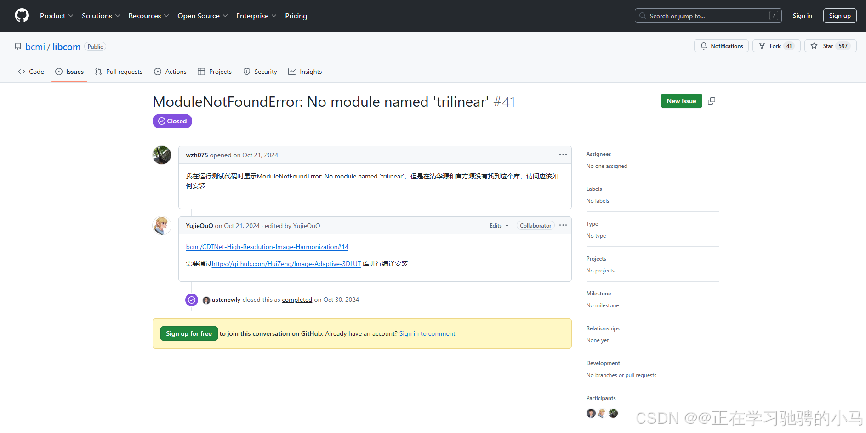Viewport: 866px width, 433px height.
Task: Open the Pull requests tab
Action: [x=119, y=72]
